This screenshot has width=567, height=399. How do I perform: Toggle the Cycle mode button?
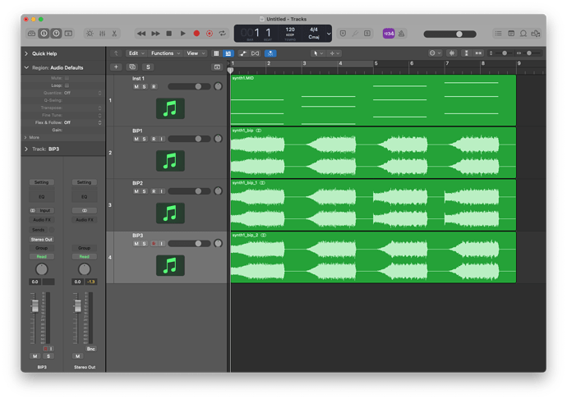click(224, 34)
